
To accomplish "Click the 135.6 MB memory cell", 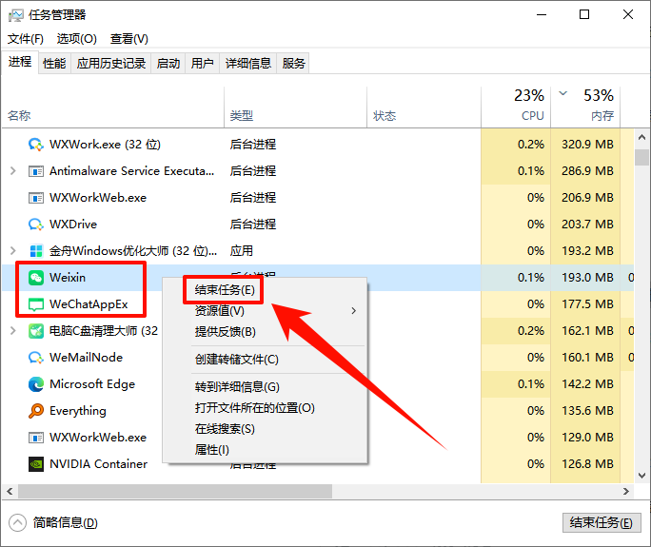I will 587,411.
